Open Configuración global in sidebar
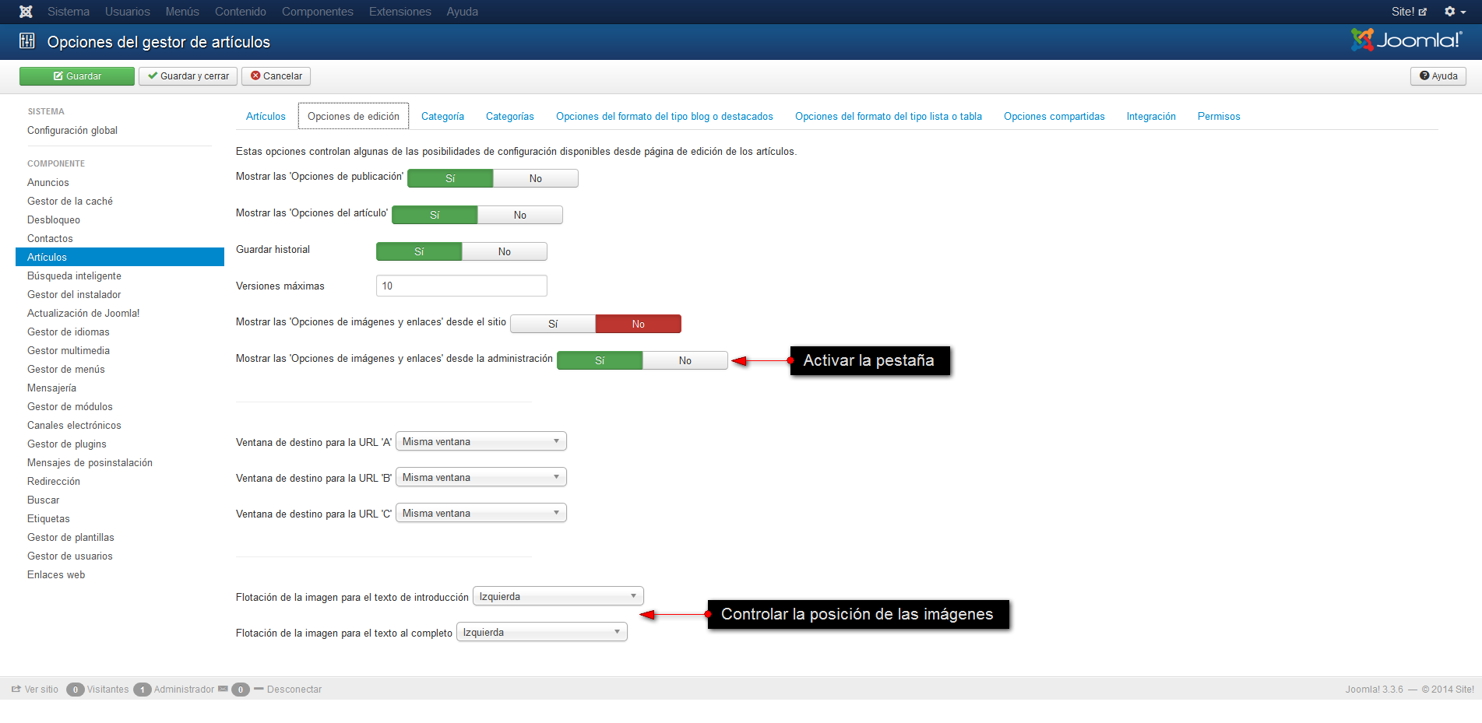This screenshot has height=723, width=1482. pos(72,131)
